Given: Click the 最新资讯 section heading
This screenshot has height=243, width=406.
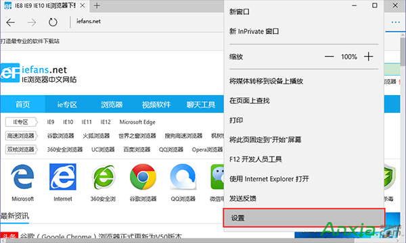Looking at the screenshot, I should coord(15,216).
